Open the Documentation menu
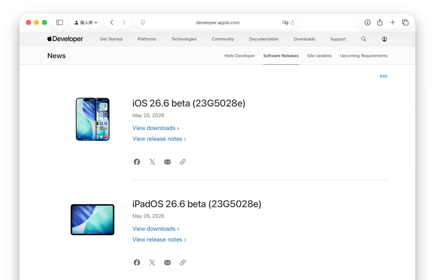 point(264,39)
